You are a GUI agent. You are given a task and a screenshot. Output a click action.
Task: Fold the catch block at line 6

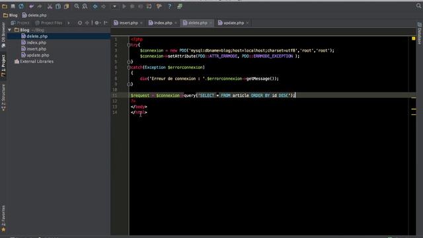(x=129, y=67)
